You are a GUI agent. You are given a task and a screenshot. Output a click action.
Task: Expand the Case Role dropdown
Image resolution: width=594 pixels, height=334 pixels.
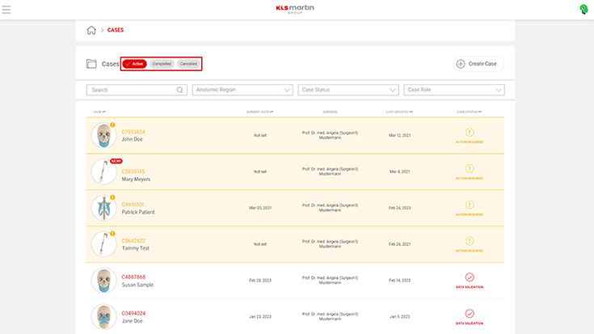(x=454, y=90)
